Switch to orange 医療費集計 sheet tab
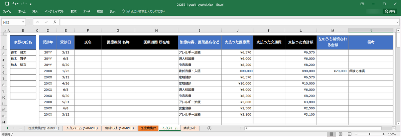The height and width of the screenshot is (137, 401). [x=148, y=128]
